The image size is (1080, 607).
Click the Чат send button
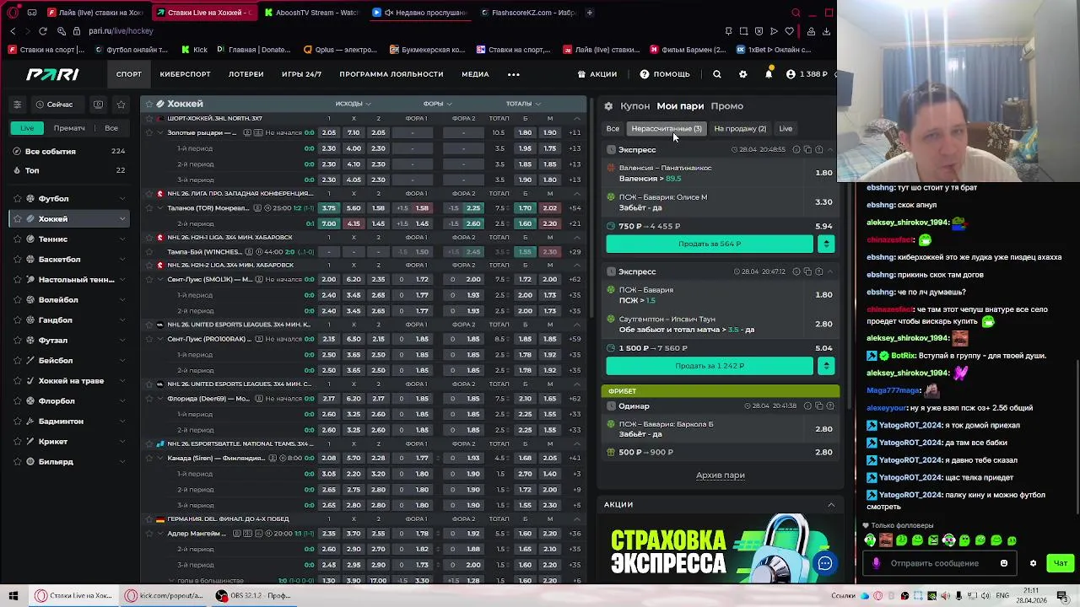(1061, 563)
